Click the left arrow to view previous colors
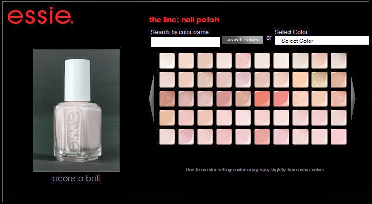Viewport: 372px width, 204px height. point(152,98)
